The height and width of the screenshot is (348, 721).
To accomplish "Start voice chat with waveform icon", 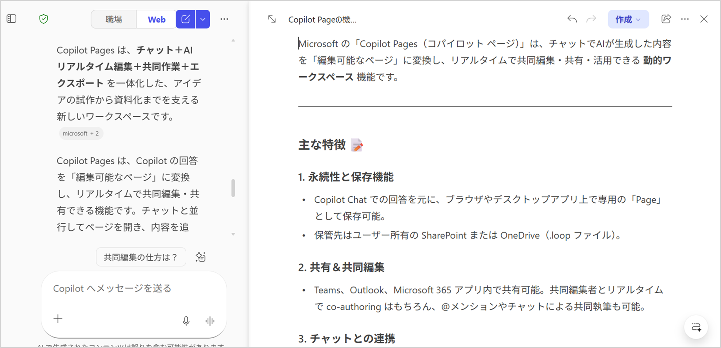I will [210, 321].
